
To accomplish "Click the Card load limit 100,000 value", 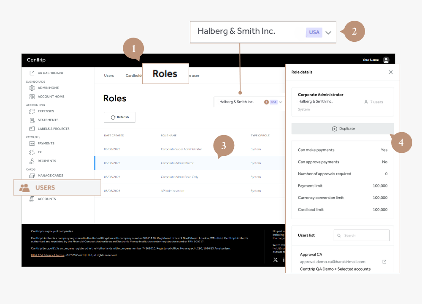I will point(380,209).
